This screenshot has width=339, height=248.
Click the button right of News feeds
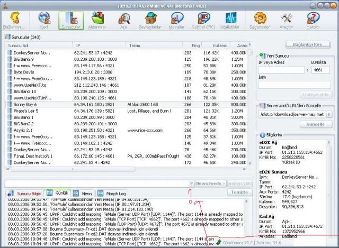point(239,183)
